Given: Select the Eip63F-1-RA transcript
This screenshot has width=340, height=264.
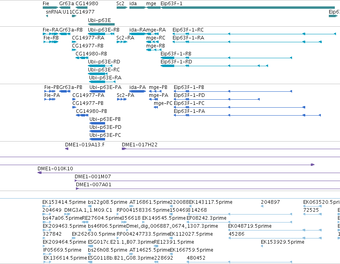Looking at the screenshot, I should click(x=247, y=42).
